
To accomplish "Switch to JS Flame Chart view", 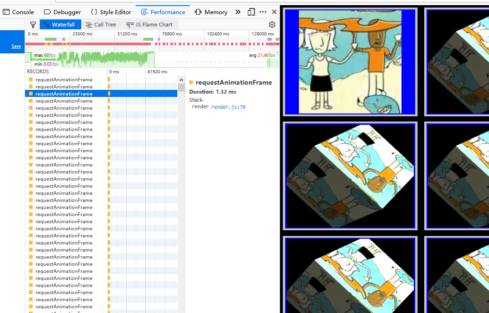I will pyautogui.click(x=150, y=25).
